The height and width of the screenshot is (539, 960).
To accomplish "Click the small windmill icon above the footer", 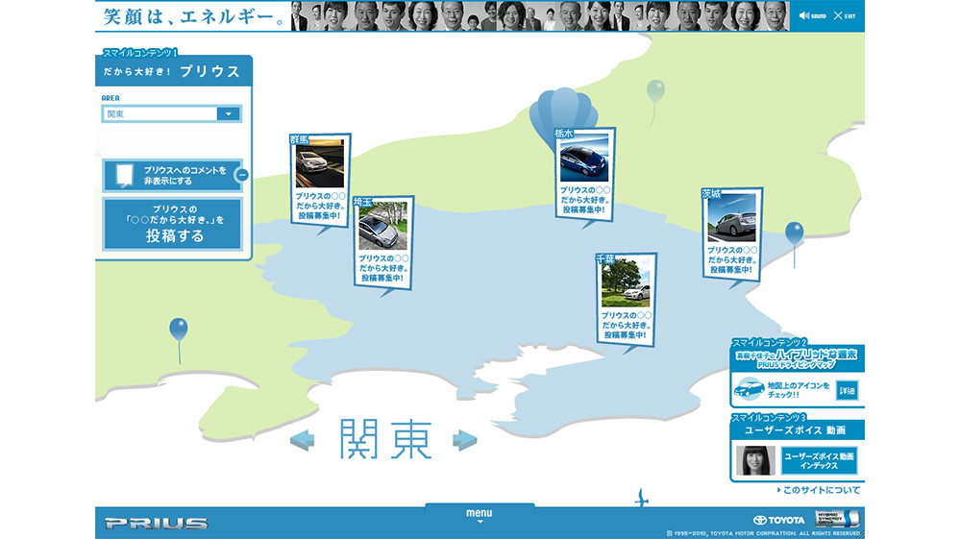I will pos(641,498).
